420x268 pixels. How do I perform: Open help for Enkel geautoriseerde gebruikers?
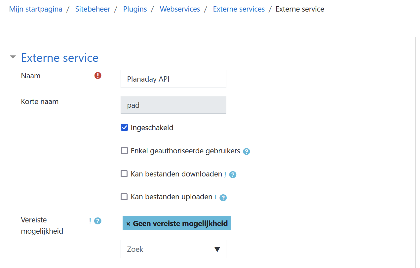(x=246, y=151)
